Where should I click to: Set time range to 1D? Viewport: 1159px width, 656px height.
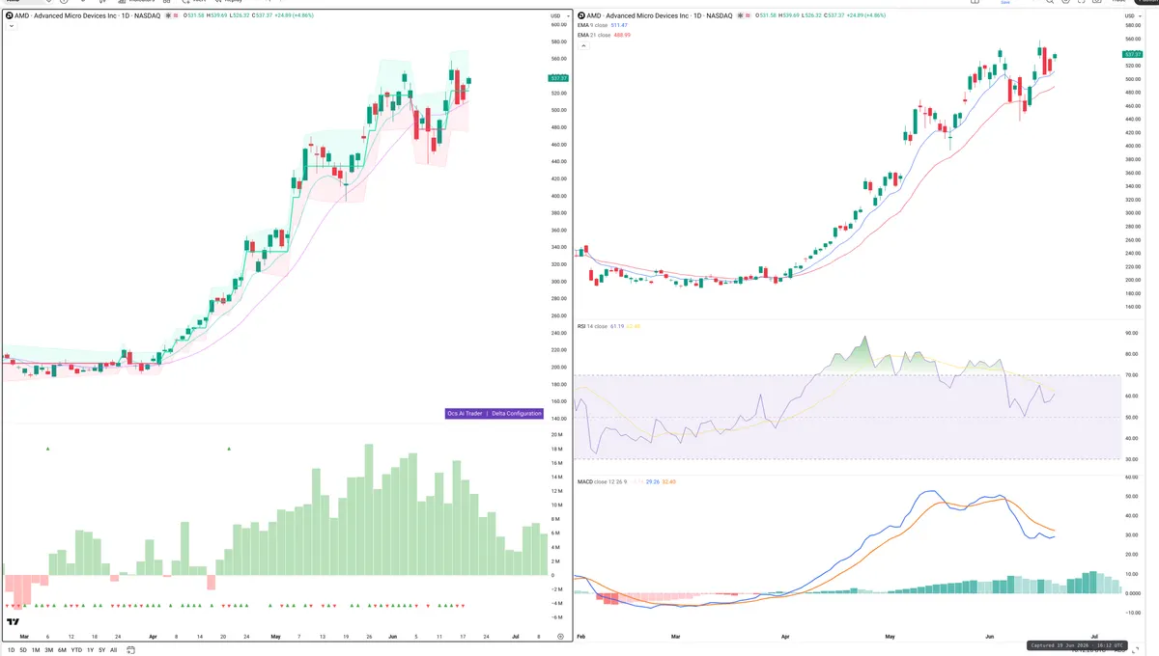[12, 650]
